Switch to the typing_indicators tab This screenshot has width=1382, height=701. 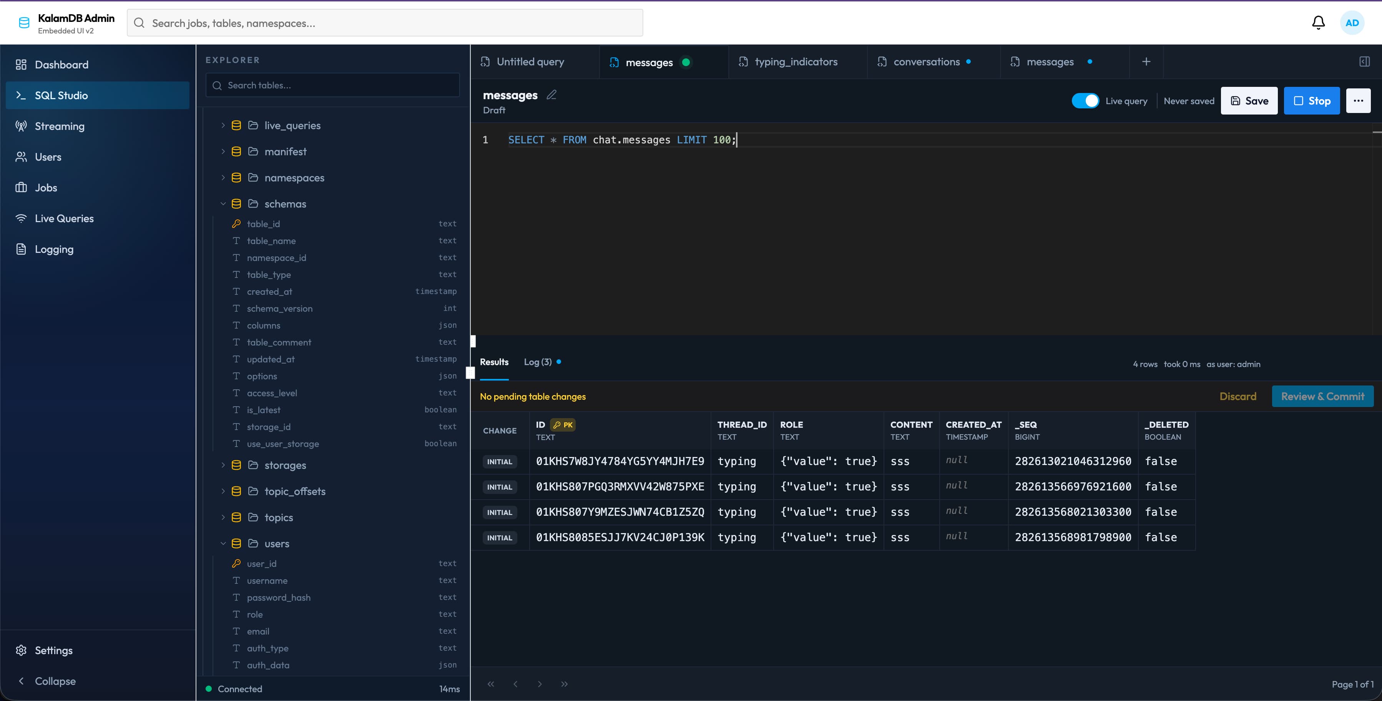click(x=796, y=61)
